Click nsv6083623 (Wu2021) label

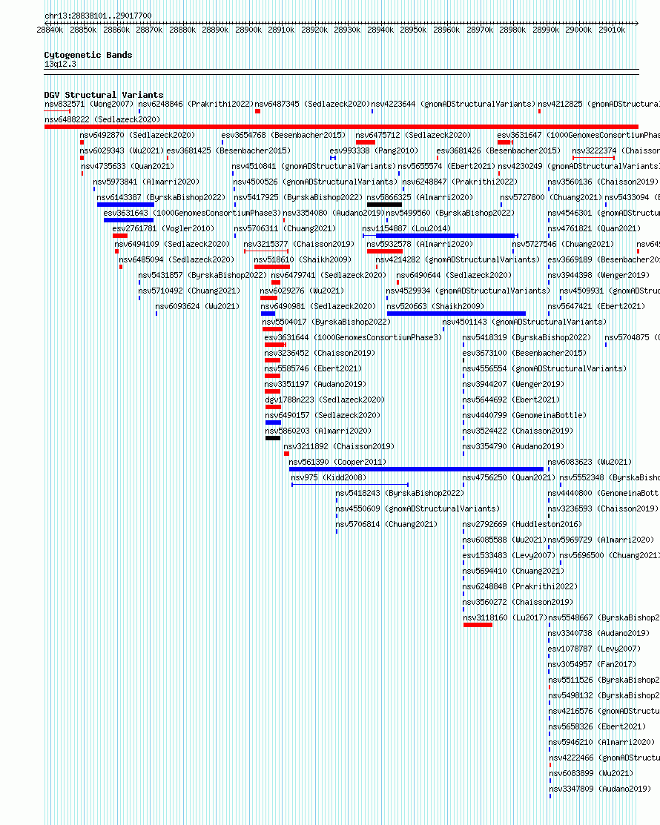point(590,462)
